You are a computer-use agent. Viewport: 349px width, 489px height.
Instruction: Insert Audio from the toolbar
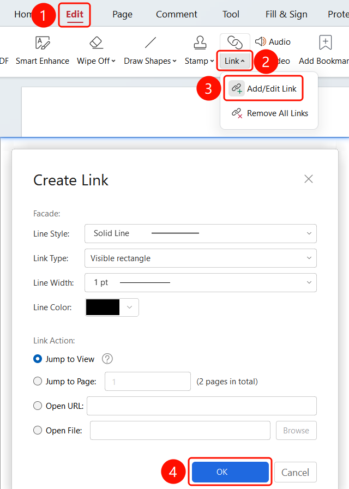[273, 42]
